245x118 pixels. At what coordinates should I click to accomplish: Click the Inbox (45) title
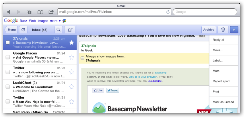[x=40, y=30]
